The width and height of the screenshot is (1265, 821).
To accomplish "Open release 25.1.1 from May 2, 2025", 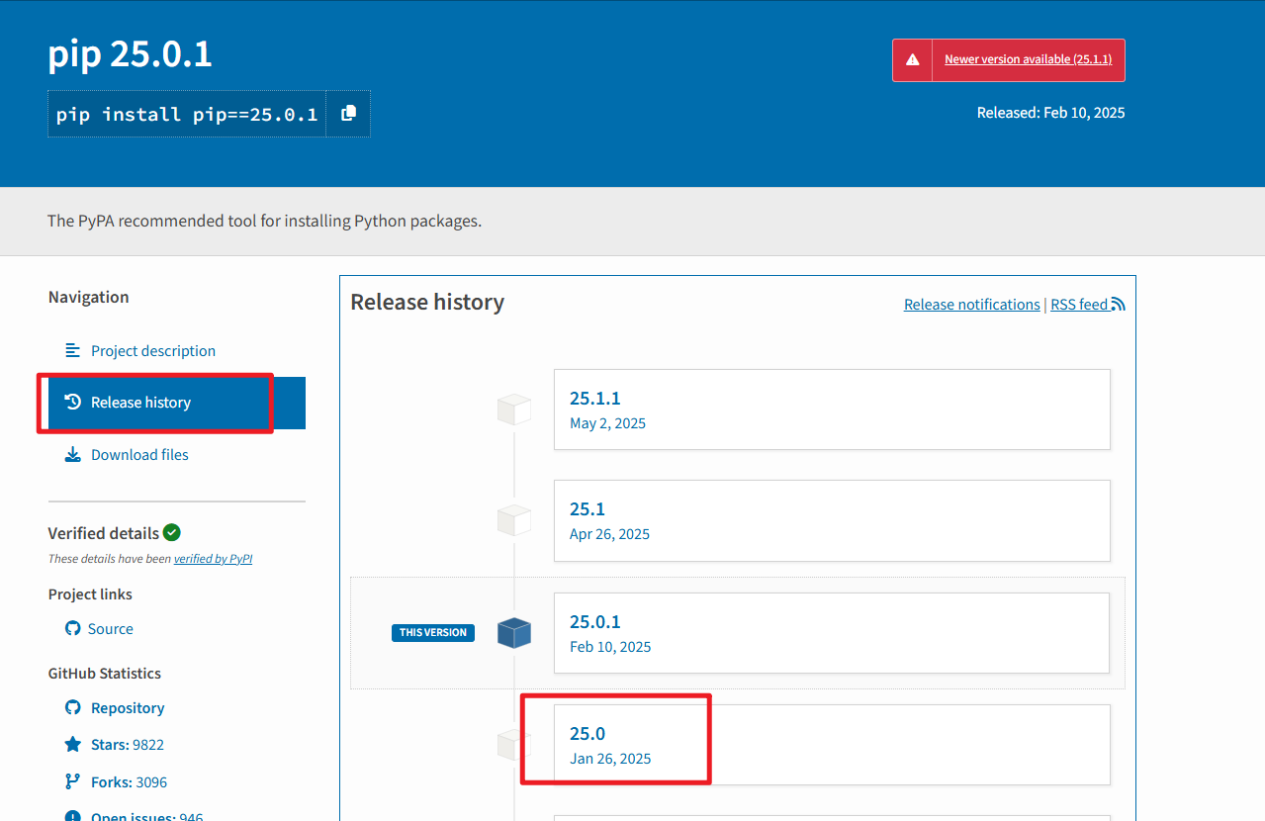I will pyautogui.click(x=832, y=410).
